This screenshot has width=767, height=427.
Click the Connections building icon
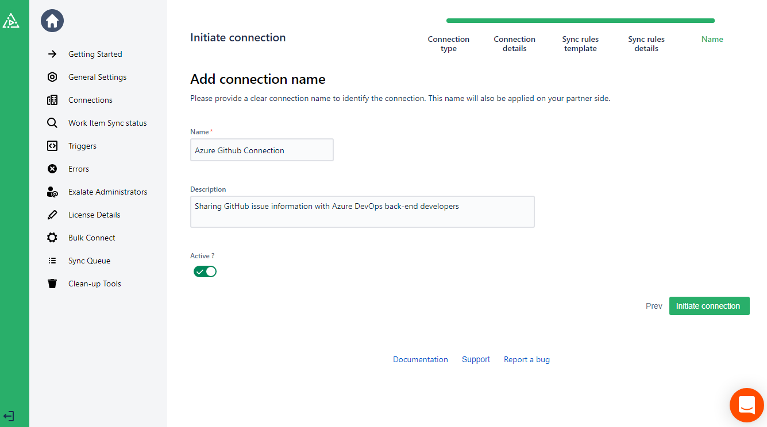coord(52,100)
